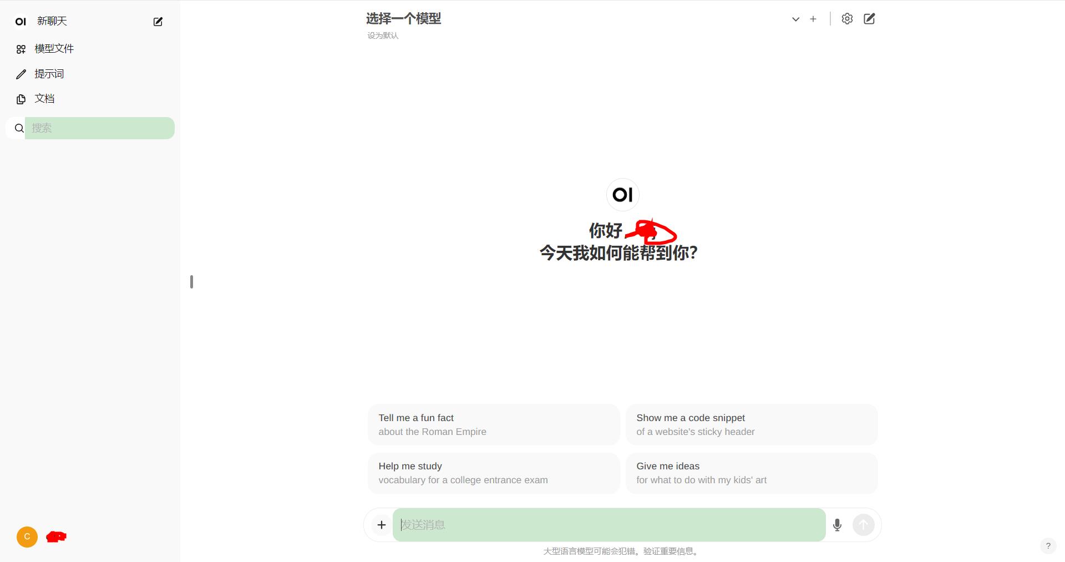Click the 文档 documents icon

21,99
